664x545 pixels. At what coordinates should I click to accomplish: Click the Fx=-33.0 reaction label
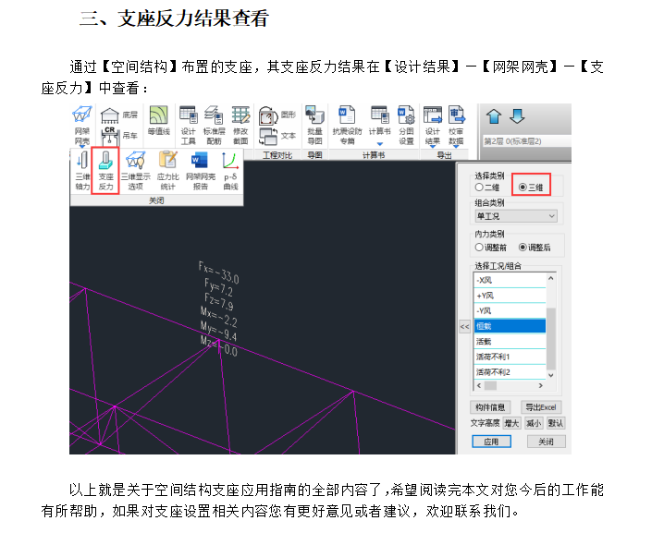218,272
